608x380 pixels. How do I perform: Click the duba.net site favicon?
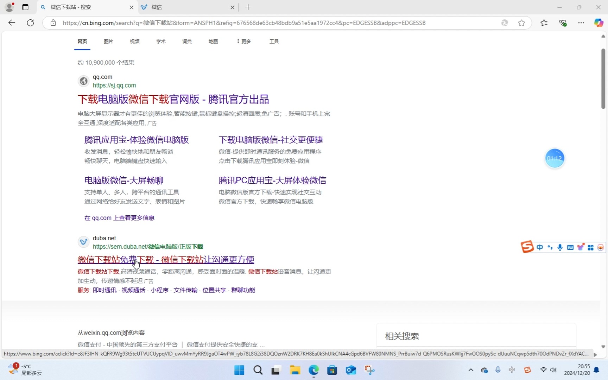[x=83, y=242]
